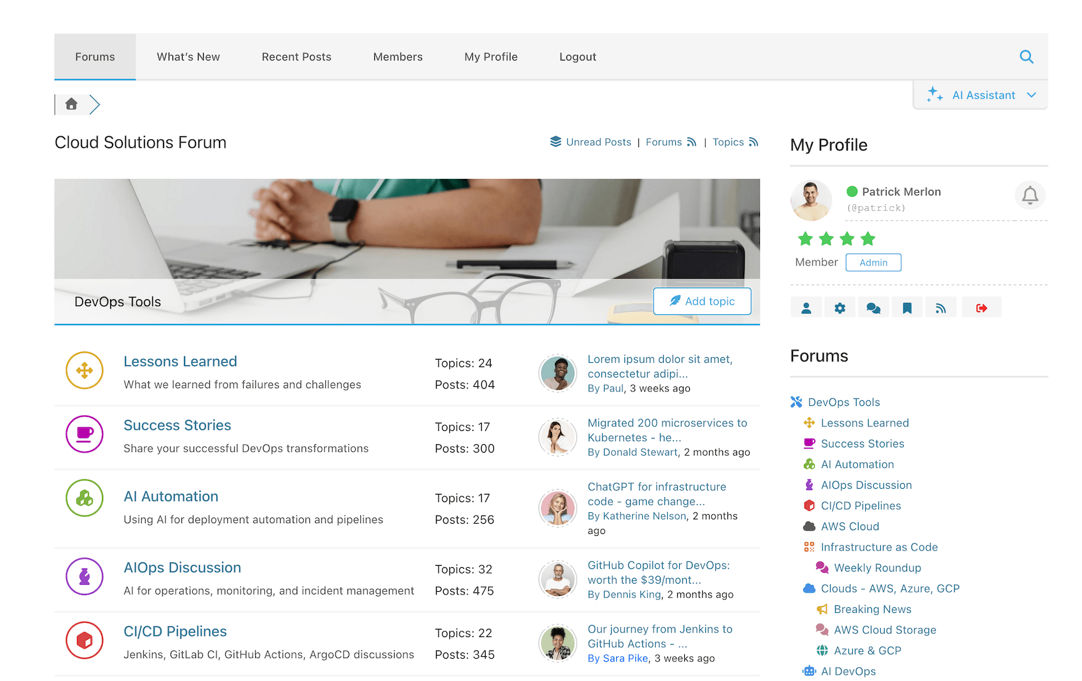
Task: Expand Clouds - AWS, Azure, GCP category
Action: tap(889, 588)
